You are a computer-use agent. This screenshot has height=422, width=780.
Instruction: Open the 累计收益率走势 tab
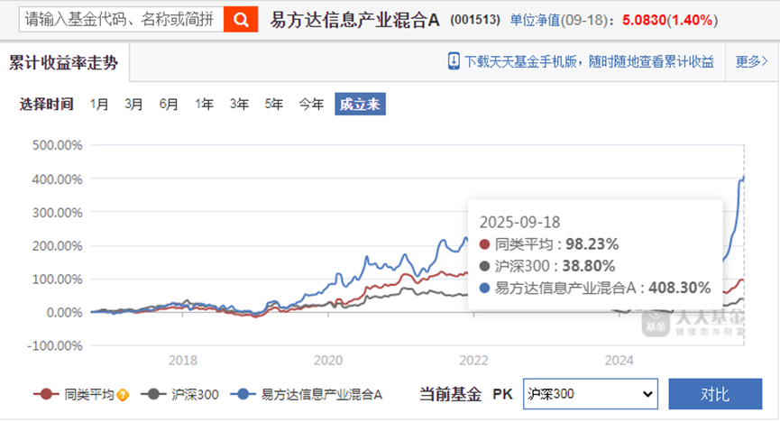pos(64,63)
